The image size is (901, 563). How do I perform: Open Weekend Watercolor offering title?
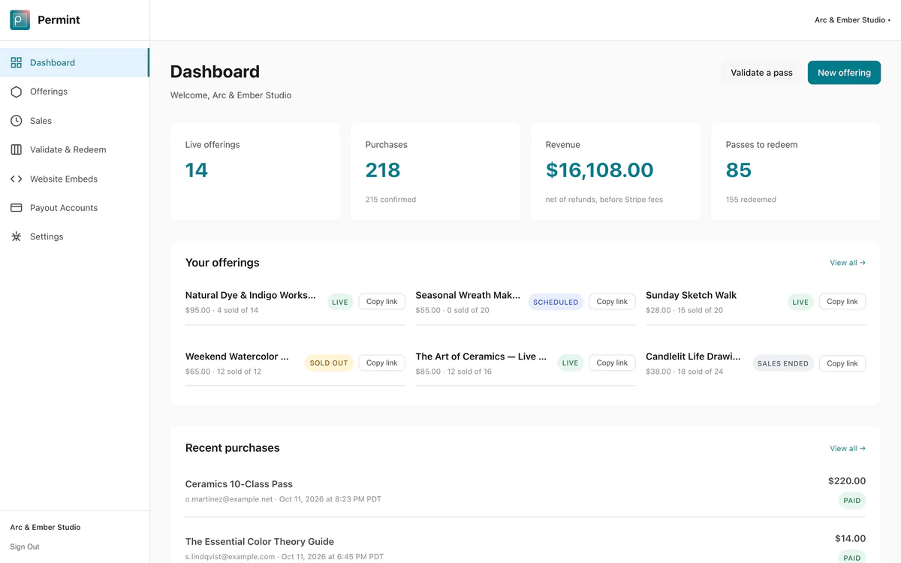click(237, 357)
